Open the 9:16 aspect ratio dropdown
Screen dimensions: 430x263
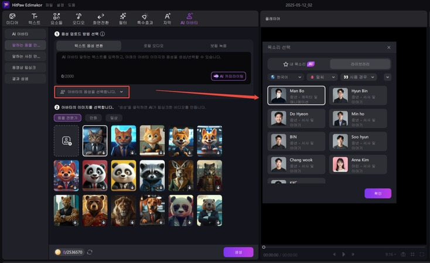pyautogui.click(x=391, y=254)
